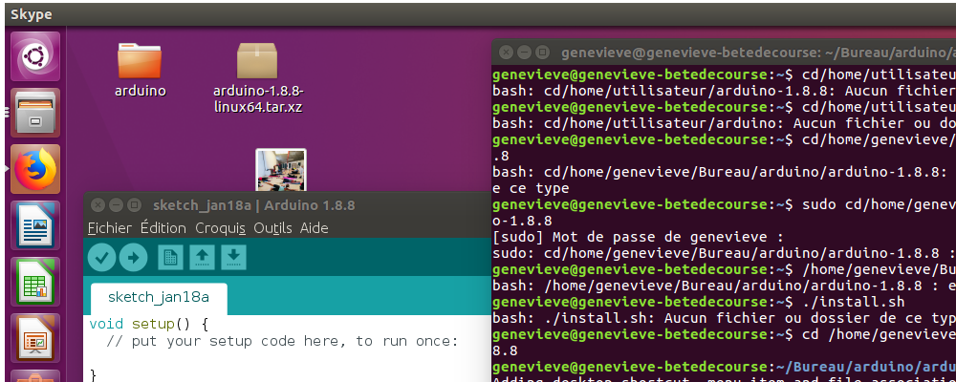Open the Ubuntu Dash search button
The width and height of the screenshot is (956, 382).
coord(35,56)
